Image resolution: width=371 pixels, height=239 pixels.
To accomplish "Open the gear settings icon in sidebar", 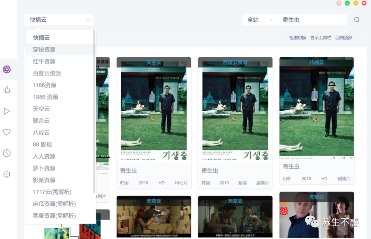I will point(7,174).
